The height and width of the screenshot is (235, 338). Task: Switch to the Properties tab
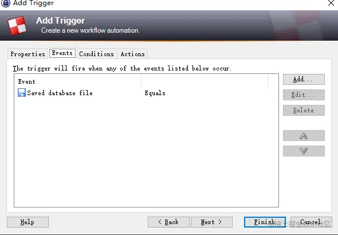28,54
